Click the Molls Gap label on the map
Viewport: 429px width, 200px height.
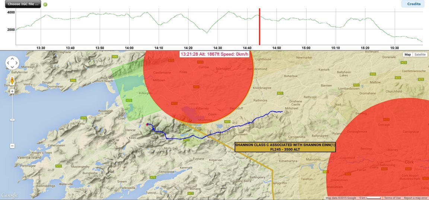(171, 148)
